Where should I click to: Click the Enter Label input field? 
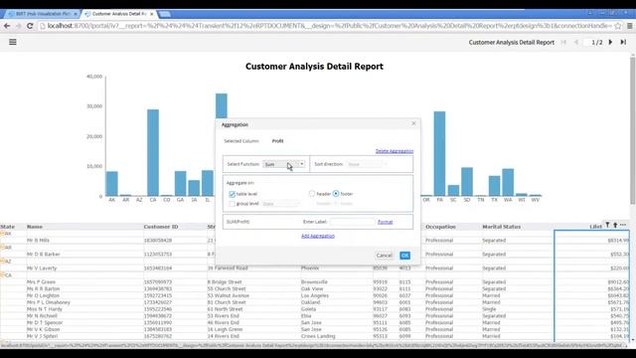pyautogui.click(x=353, y=222)
